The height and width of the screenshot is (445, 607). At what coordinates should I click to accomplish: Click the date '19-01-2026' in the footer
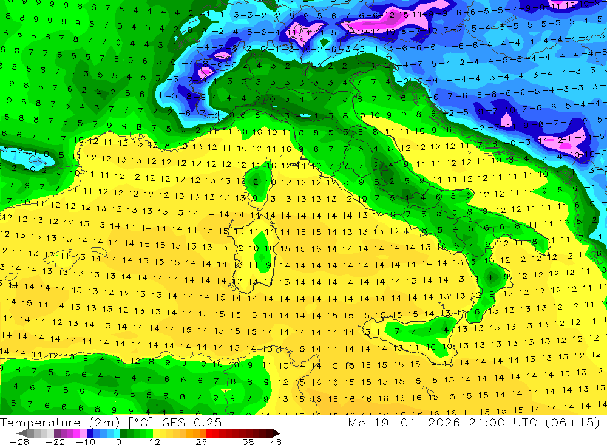pyautogui.click(x=418, y=422)
